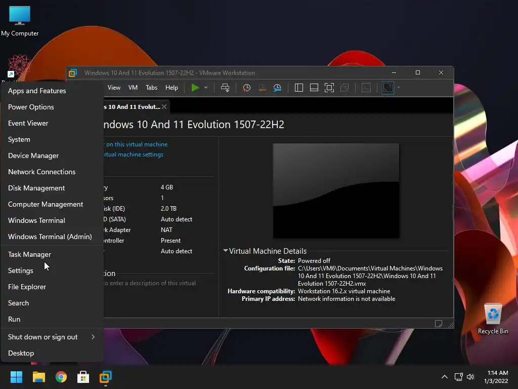This screenshot has height=389, width=518.
Task: Expand Shut down or sign out submenu
Action: 52,337
